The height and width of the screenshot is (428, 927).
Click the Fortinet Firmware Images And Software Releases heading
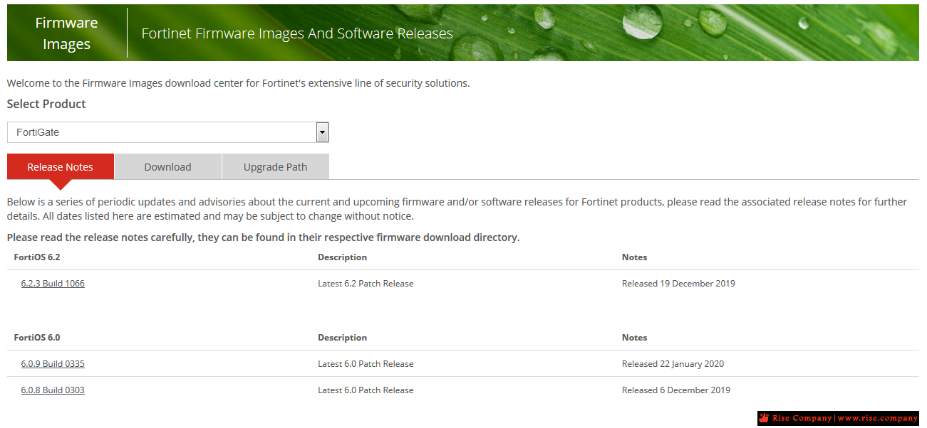(297, 33)
